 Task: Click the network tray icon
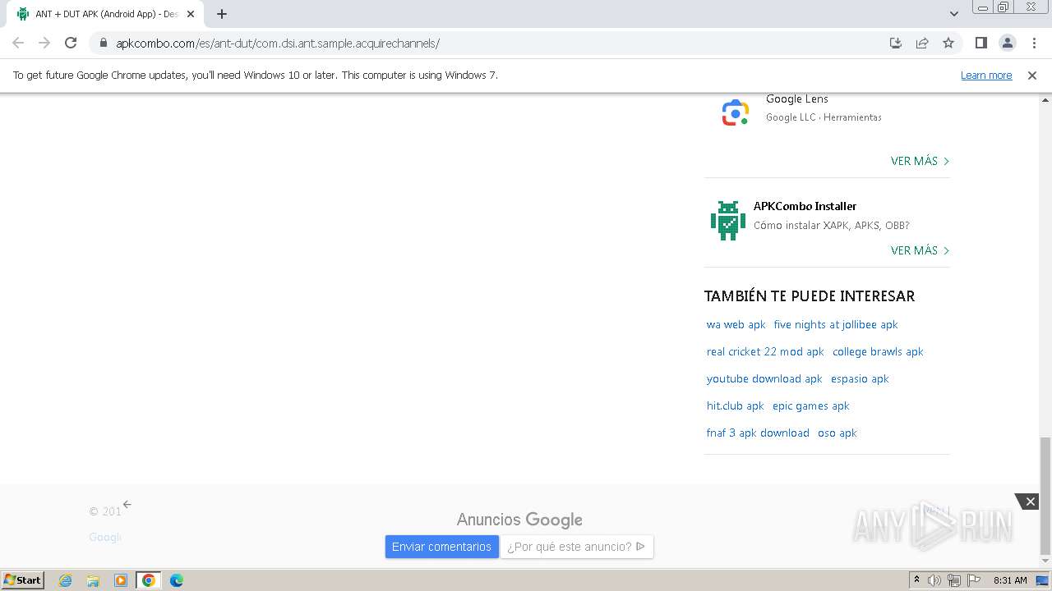coord(954,580)
